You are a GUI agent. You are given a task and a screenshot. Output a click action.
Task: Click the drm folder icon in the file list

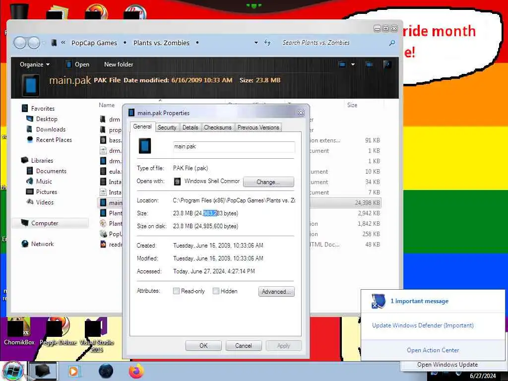pyautogui.click(x=103, y=119)
